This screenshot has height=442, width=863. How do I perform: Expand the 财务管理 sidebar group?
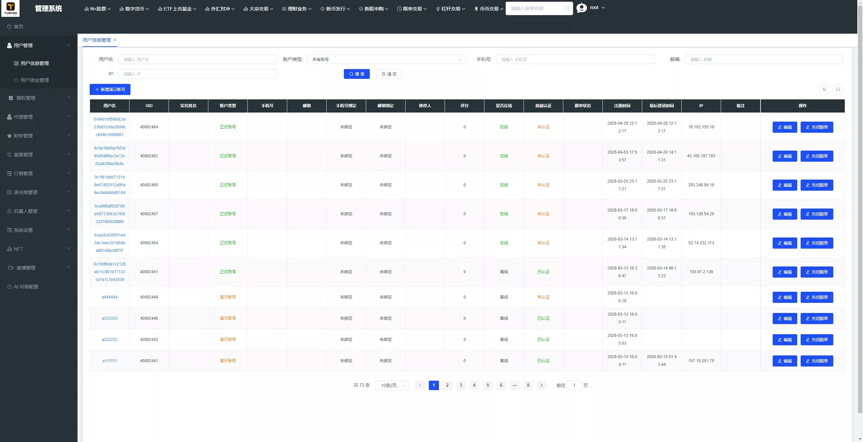tap(39, 136)
